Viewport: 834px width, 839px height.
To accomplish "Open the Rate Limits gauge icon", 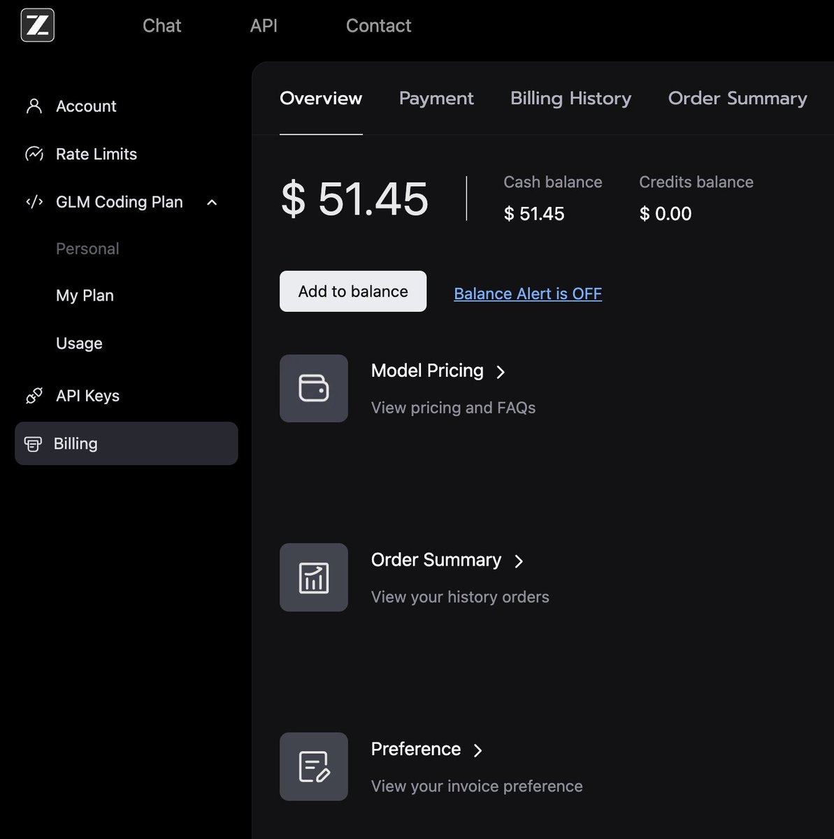I will [x=34, y=154].
